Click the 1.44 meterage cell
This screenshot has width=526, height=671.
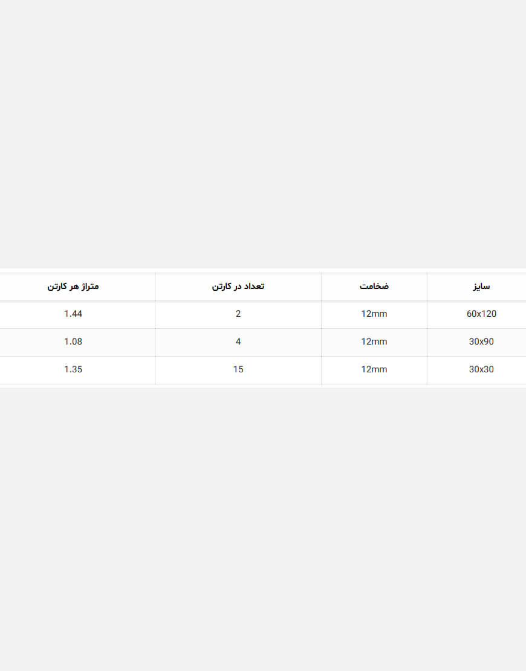73,314
